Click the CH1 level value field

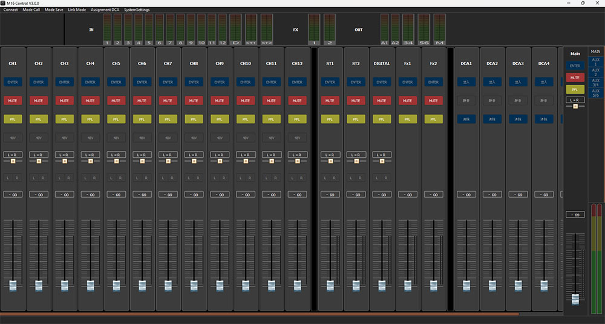13,195
